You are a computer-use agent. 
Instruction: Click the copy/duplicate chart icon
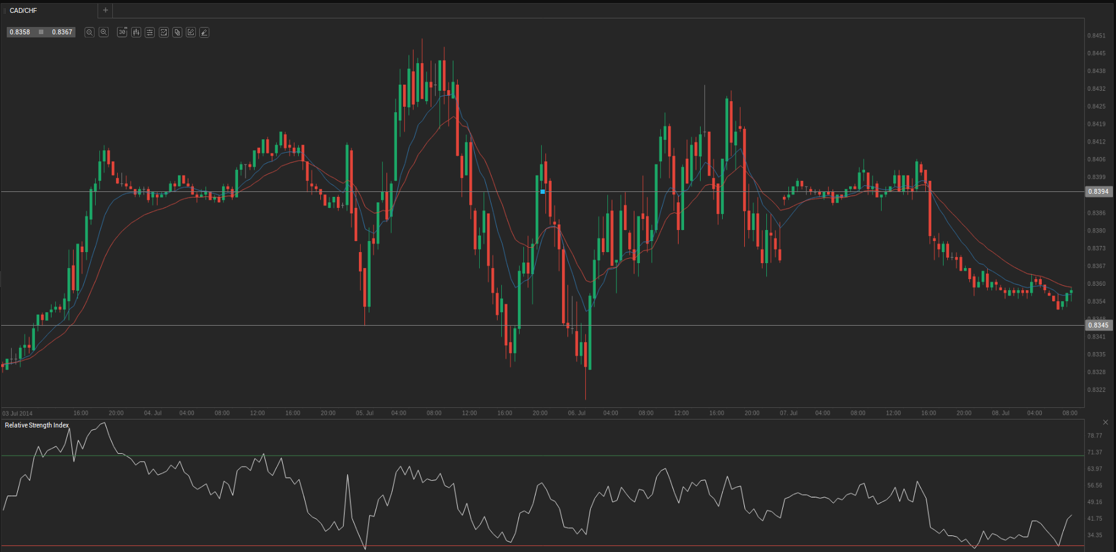point(177,33)
